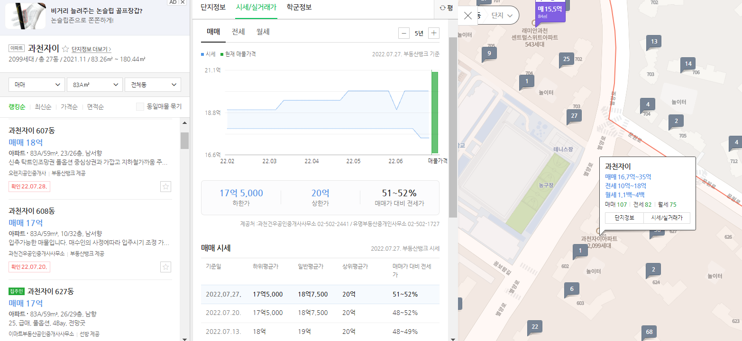Click the 2022.07.13. row in 매매 시세 table
Viewport: 742px width, 341px height.
coord(320,332)
